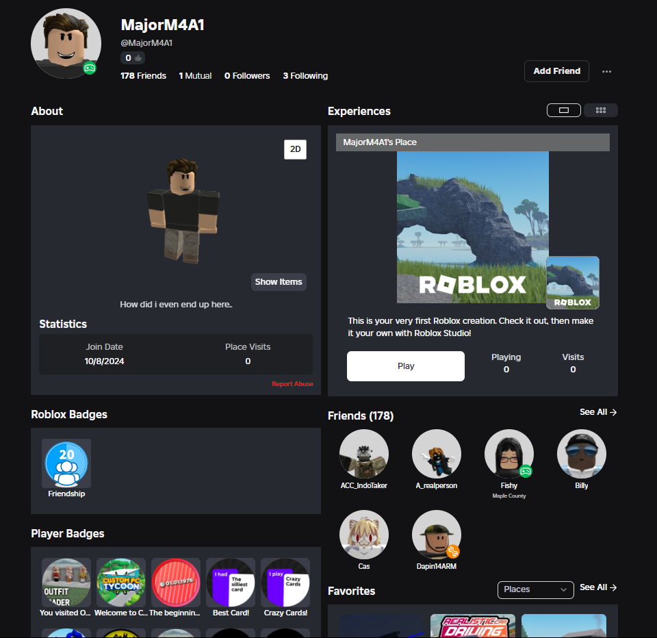Play MajorM4A1's Place
657x638 pixels.
point(406,366)
